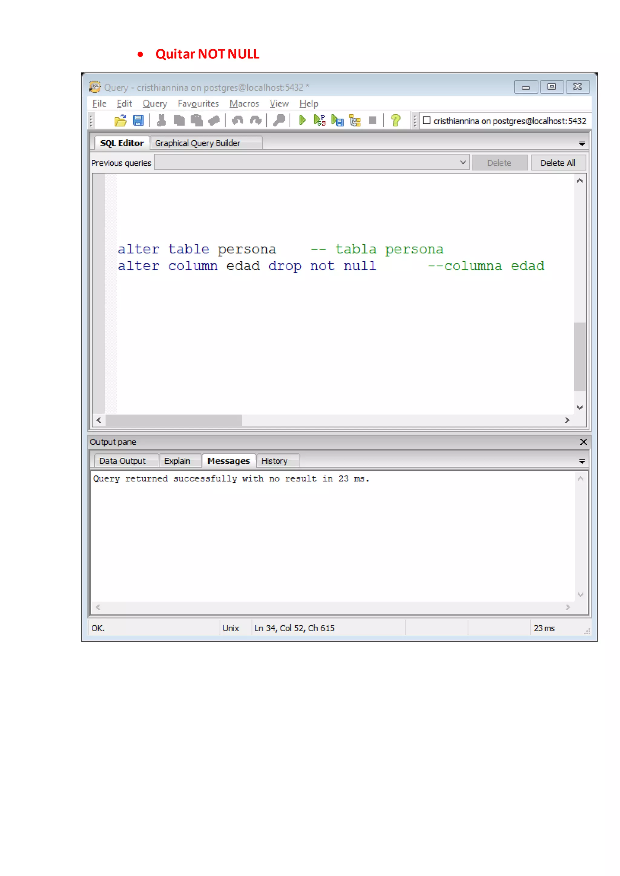
Task: Open the History tab
Action: pyautogui.click(x=278, y=461)
